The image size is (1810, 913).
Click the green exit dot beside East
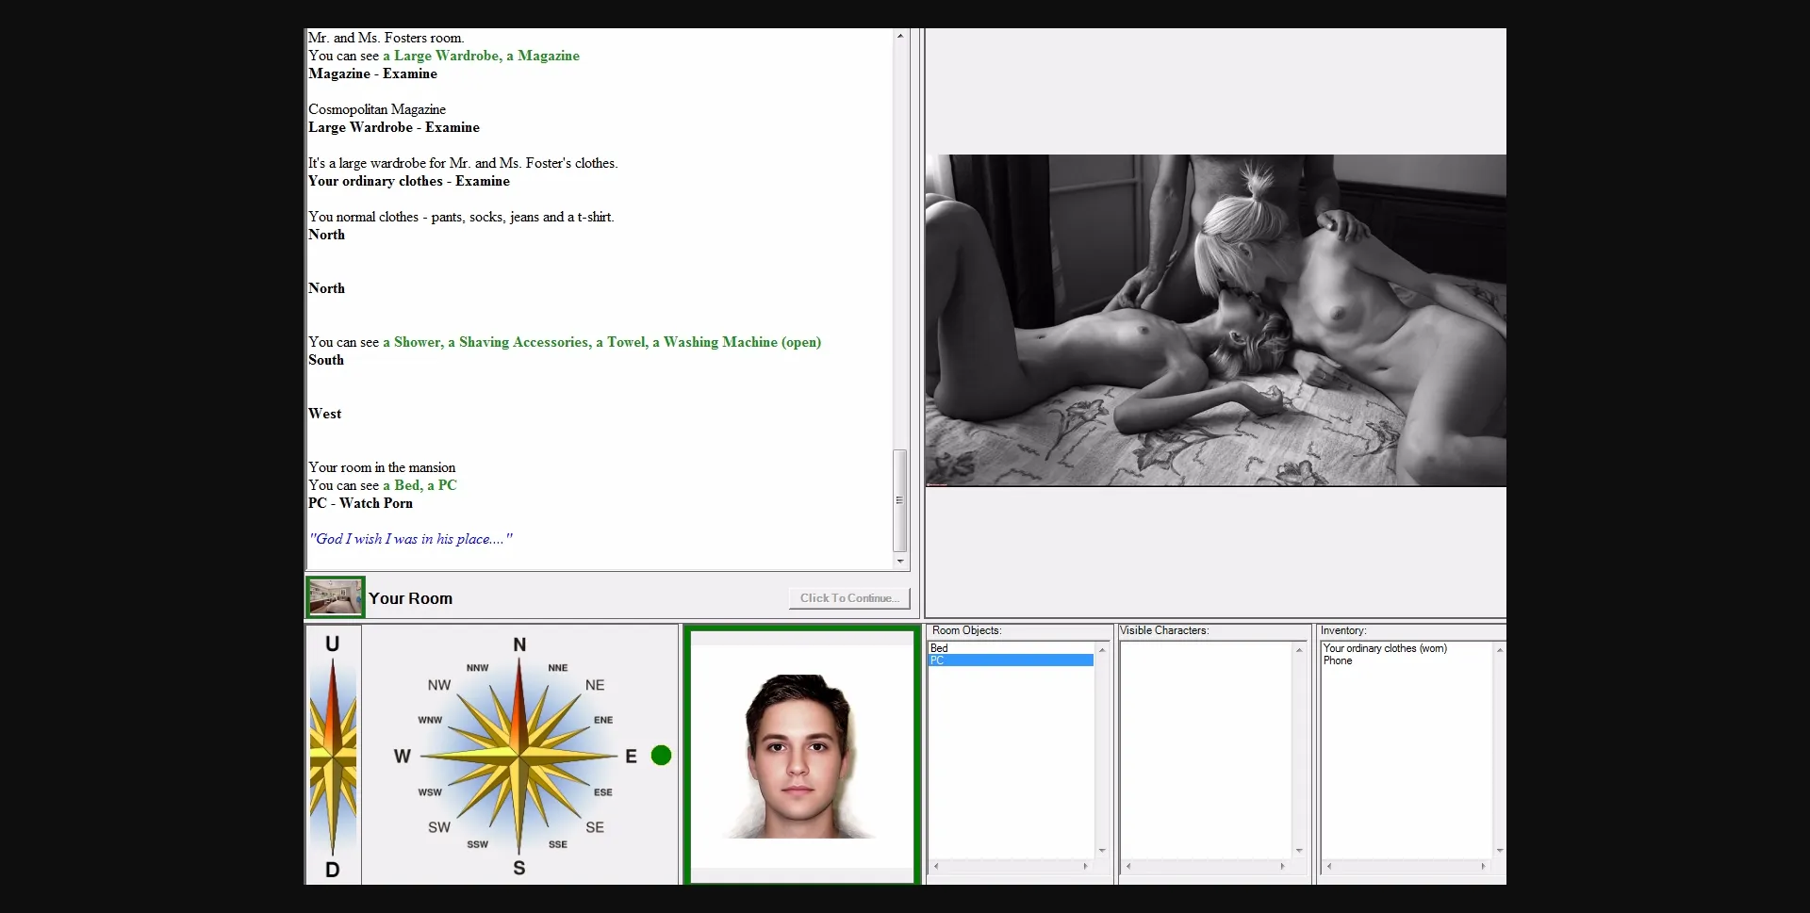tap(662, 756)
